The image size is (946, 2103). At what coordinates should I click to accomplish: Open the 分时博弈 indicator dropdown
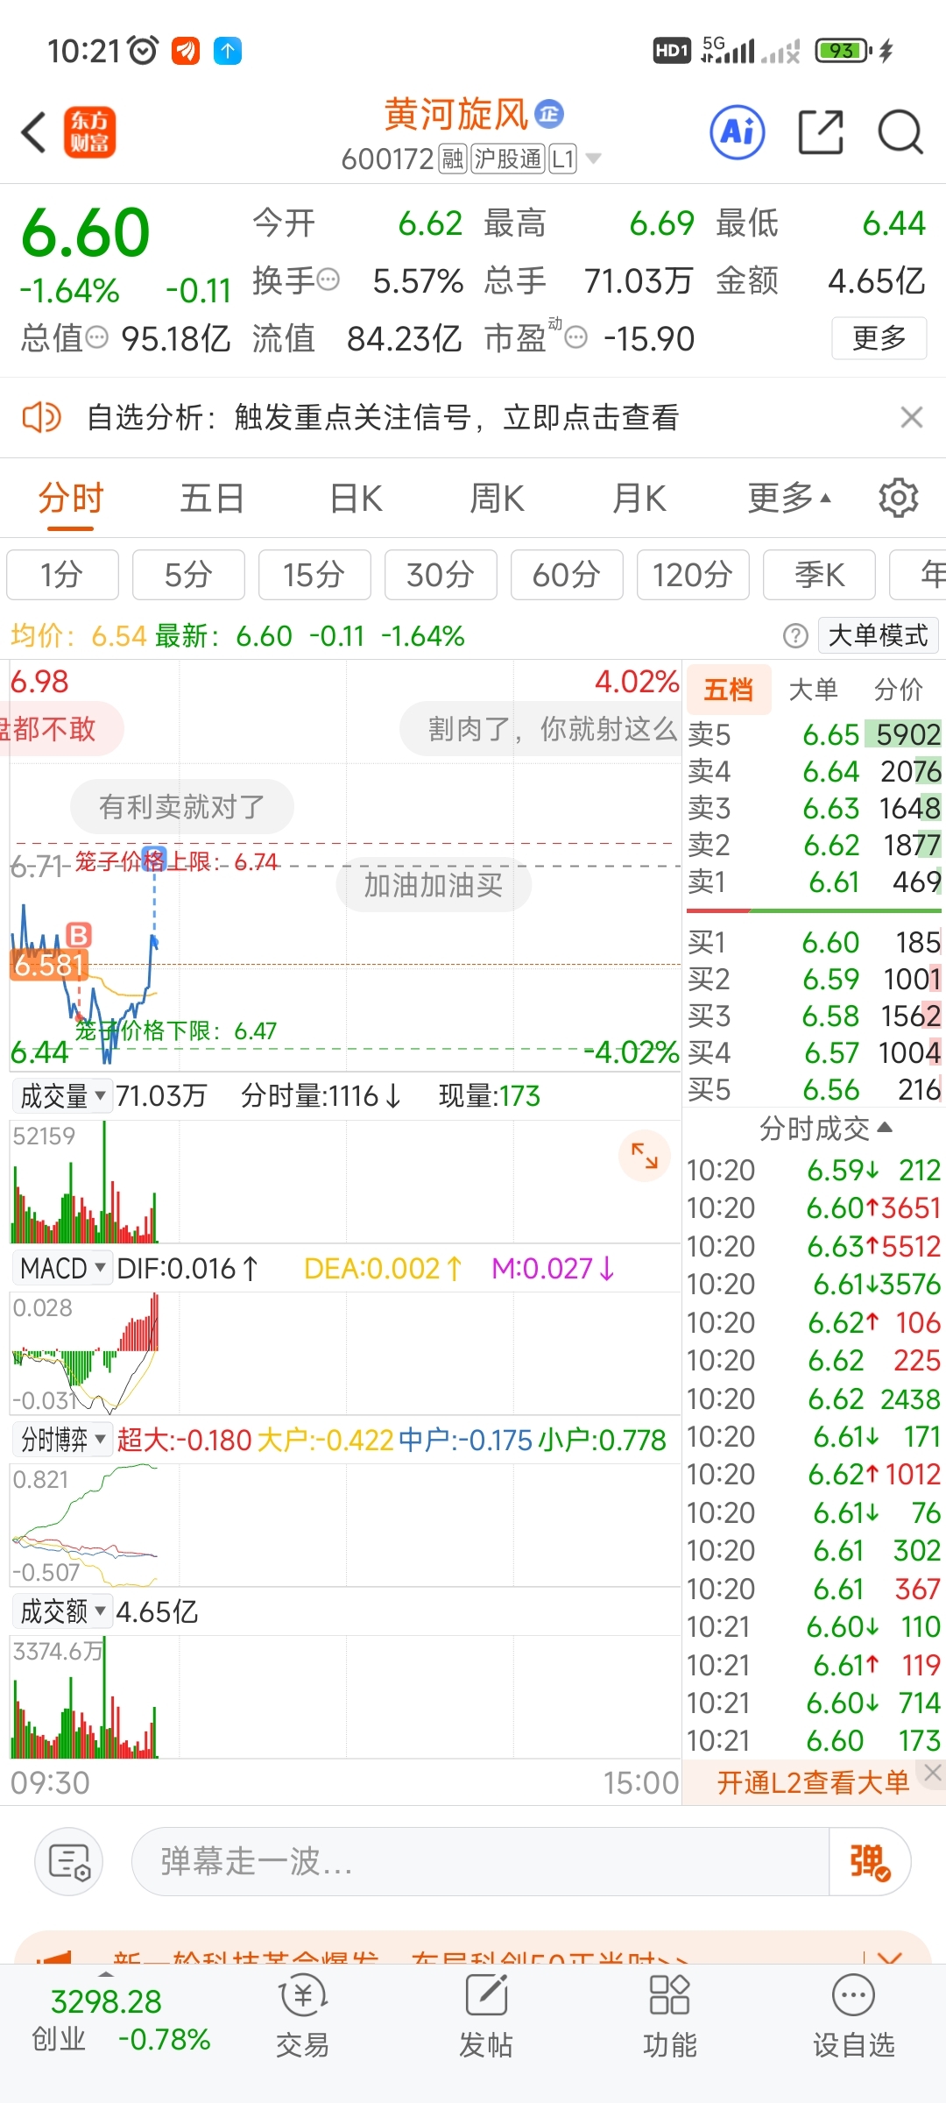click(x=63, y=1440)
